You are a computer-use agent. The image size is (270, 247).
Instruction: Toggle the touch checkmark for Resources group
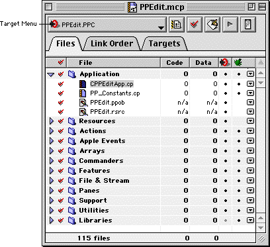(x=61, y=121)
